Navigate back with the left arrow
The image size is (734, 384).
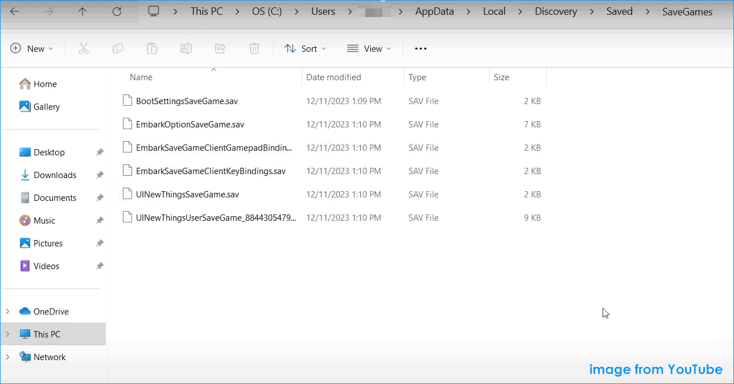pos(15,11)
